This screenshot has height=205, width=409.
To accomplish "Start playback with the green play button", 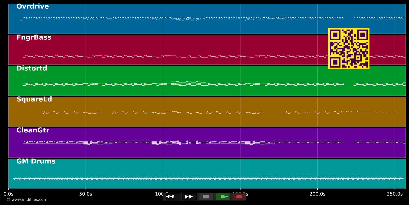I will click(223, 197).
